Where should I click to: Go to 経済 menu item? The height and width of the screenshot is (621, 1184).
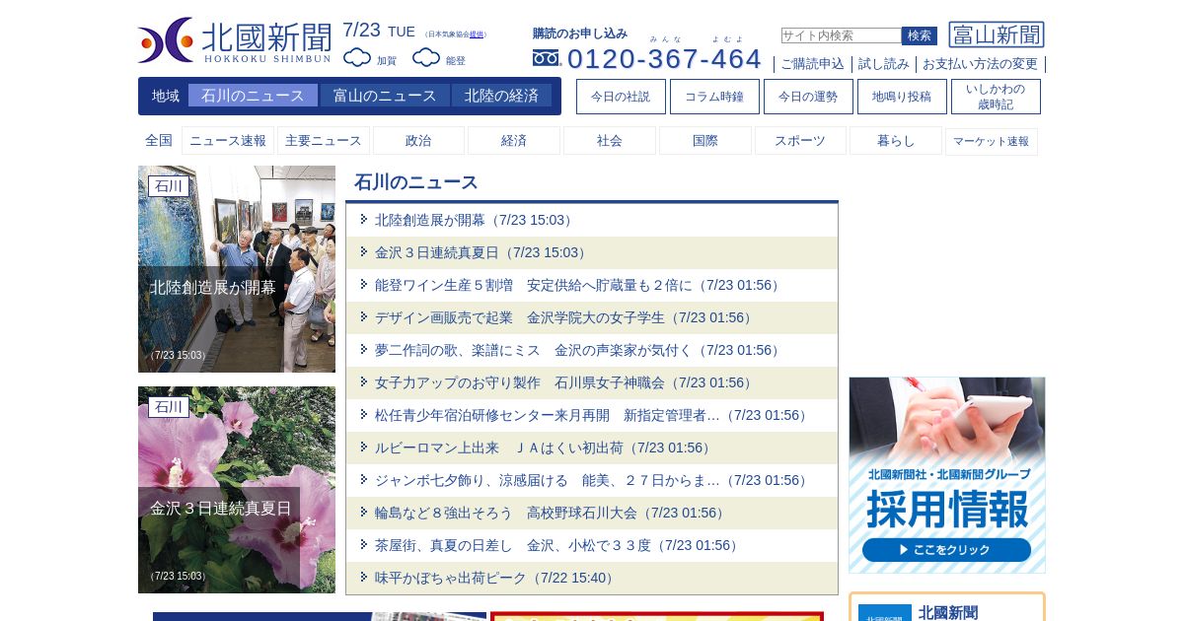[514, 141]
